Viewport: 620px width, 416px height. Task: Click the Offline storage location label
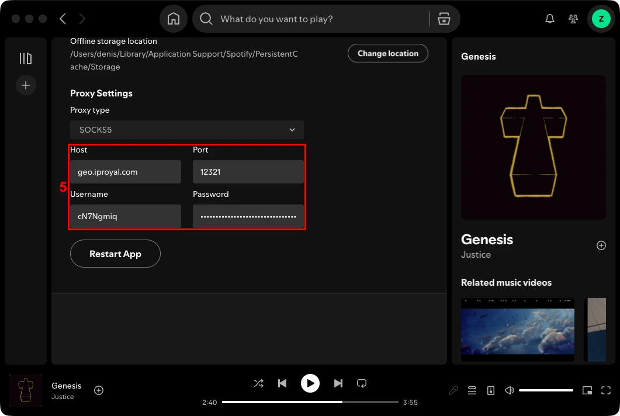pyautogui.click(x=113, y=41)
